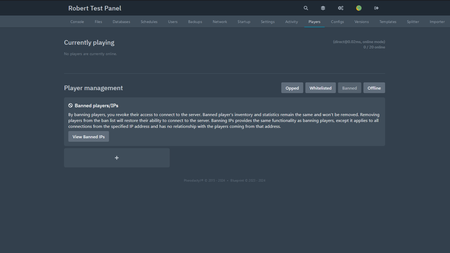Viewport: 450px width, 253px height.
Task: Open admin settings gears icon
Action: pos(341,8)
